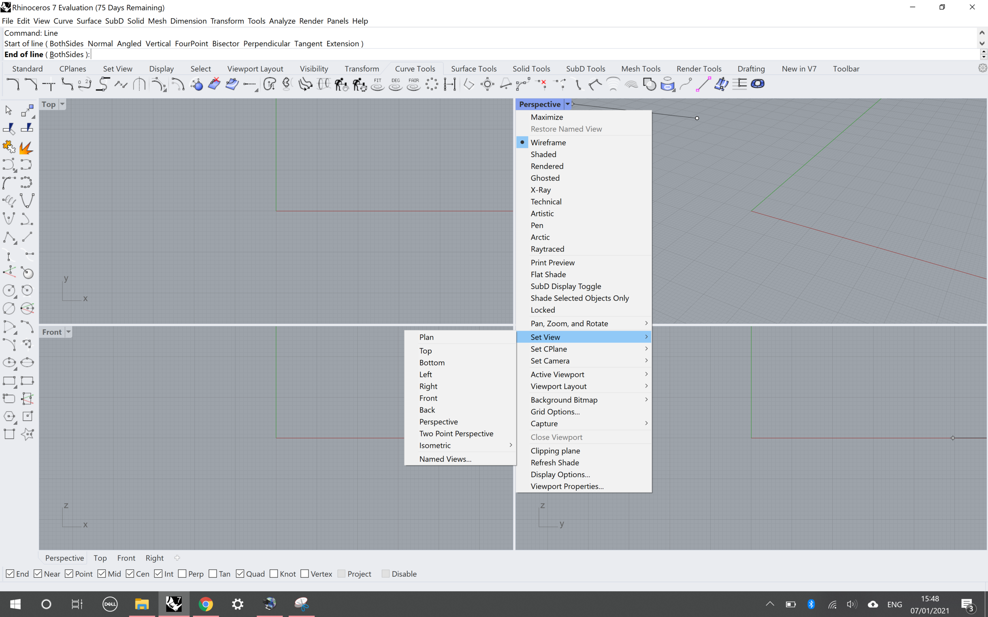The height and width of the screenshot is (617, 988).
Task: Expand the Set CPlane submenu
Action: 584,349
